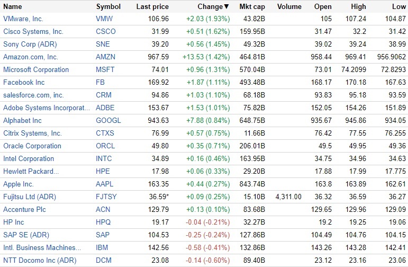Open Microsoft Corporation stock page

36,70
